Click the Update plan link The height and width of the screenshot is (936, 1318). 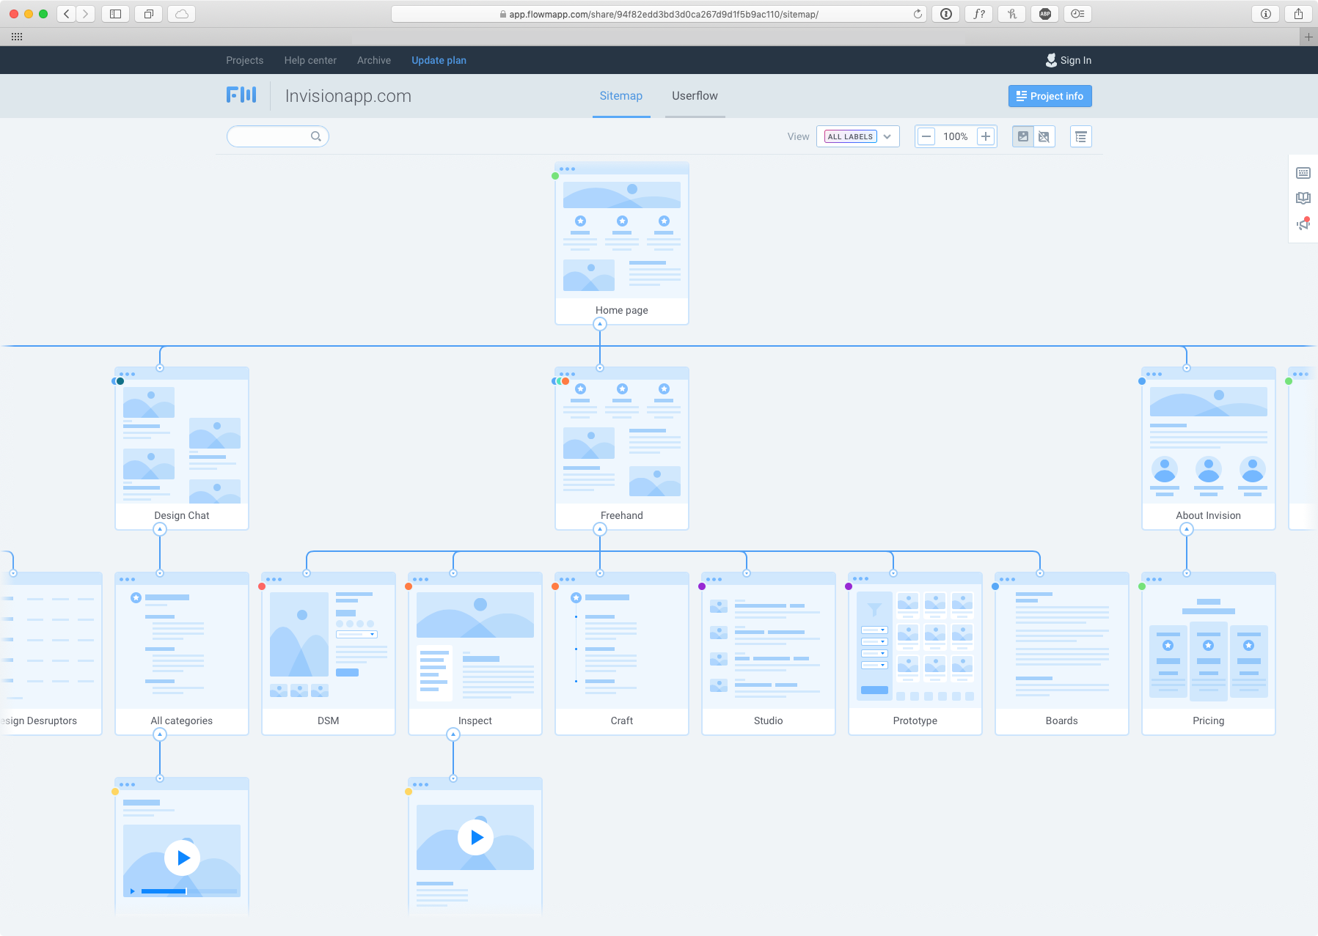[439, 60]
